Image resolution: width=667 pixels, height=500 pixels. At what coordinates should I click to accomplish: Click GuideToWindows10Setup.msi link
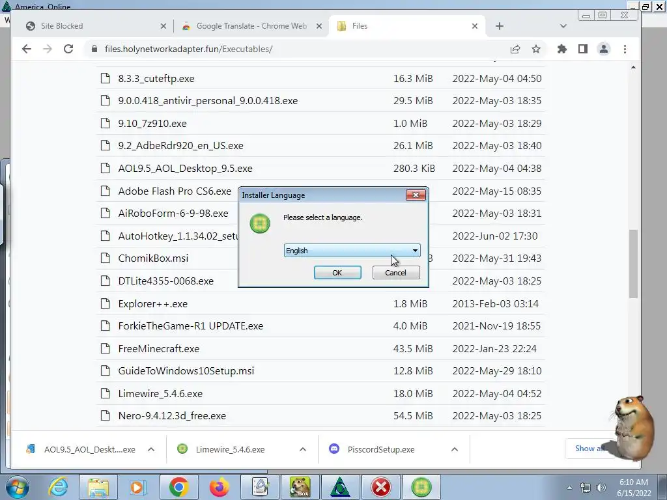pos(186,370)
